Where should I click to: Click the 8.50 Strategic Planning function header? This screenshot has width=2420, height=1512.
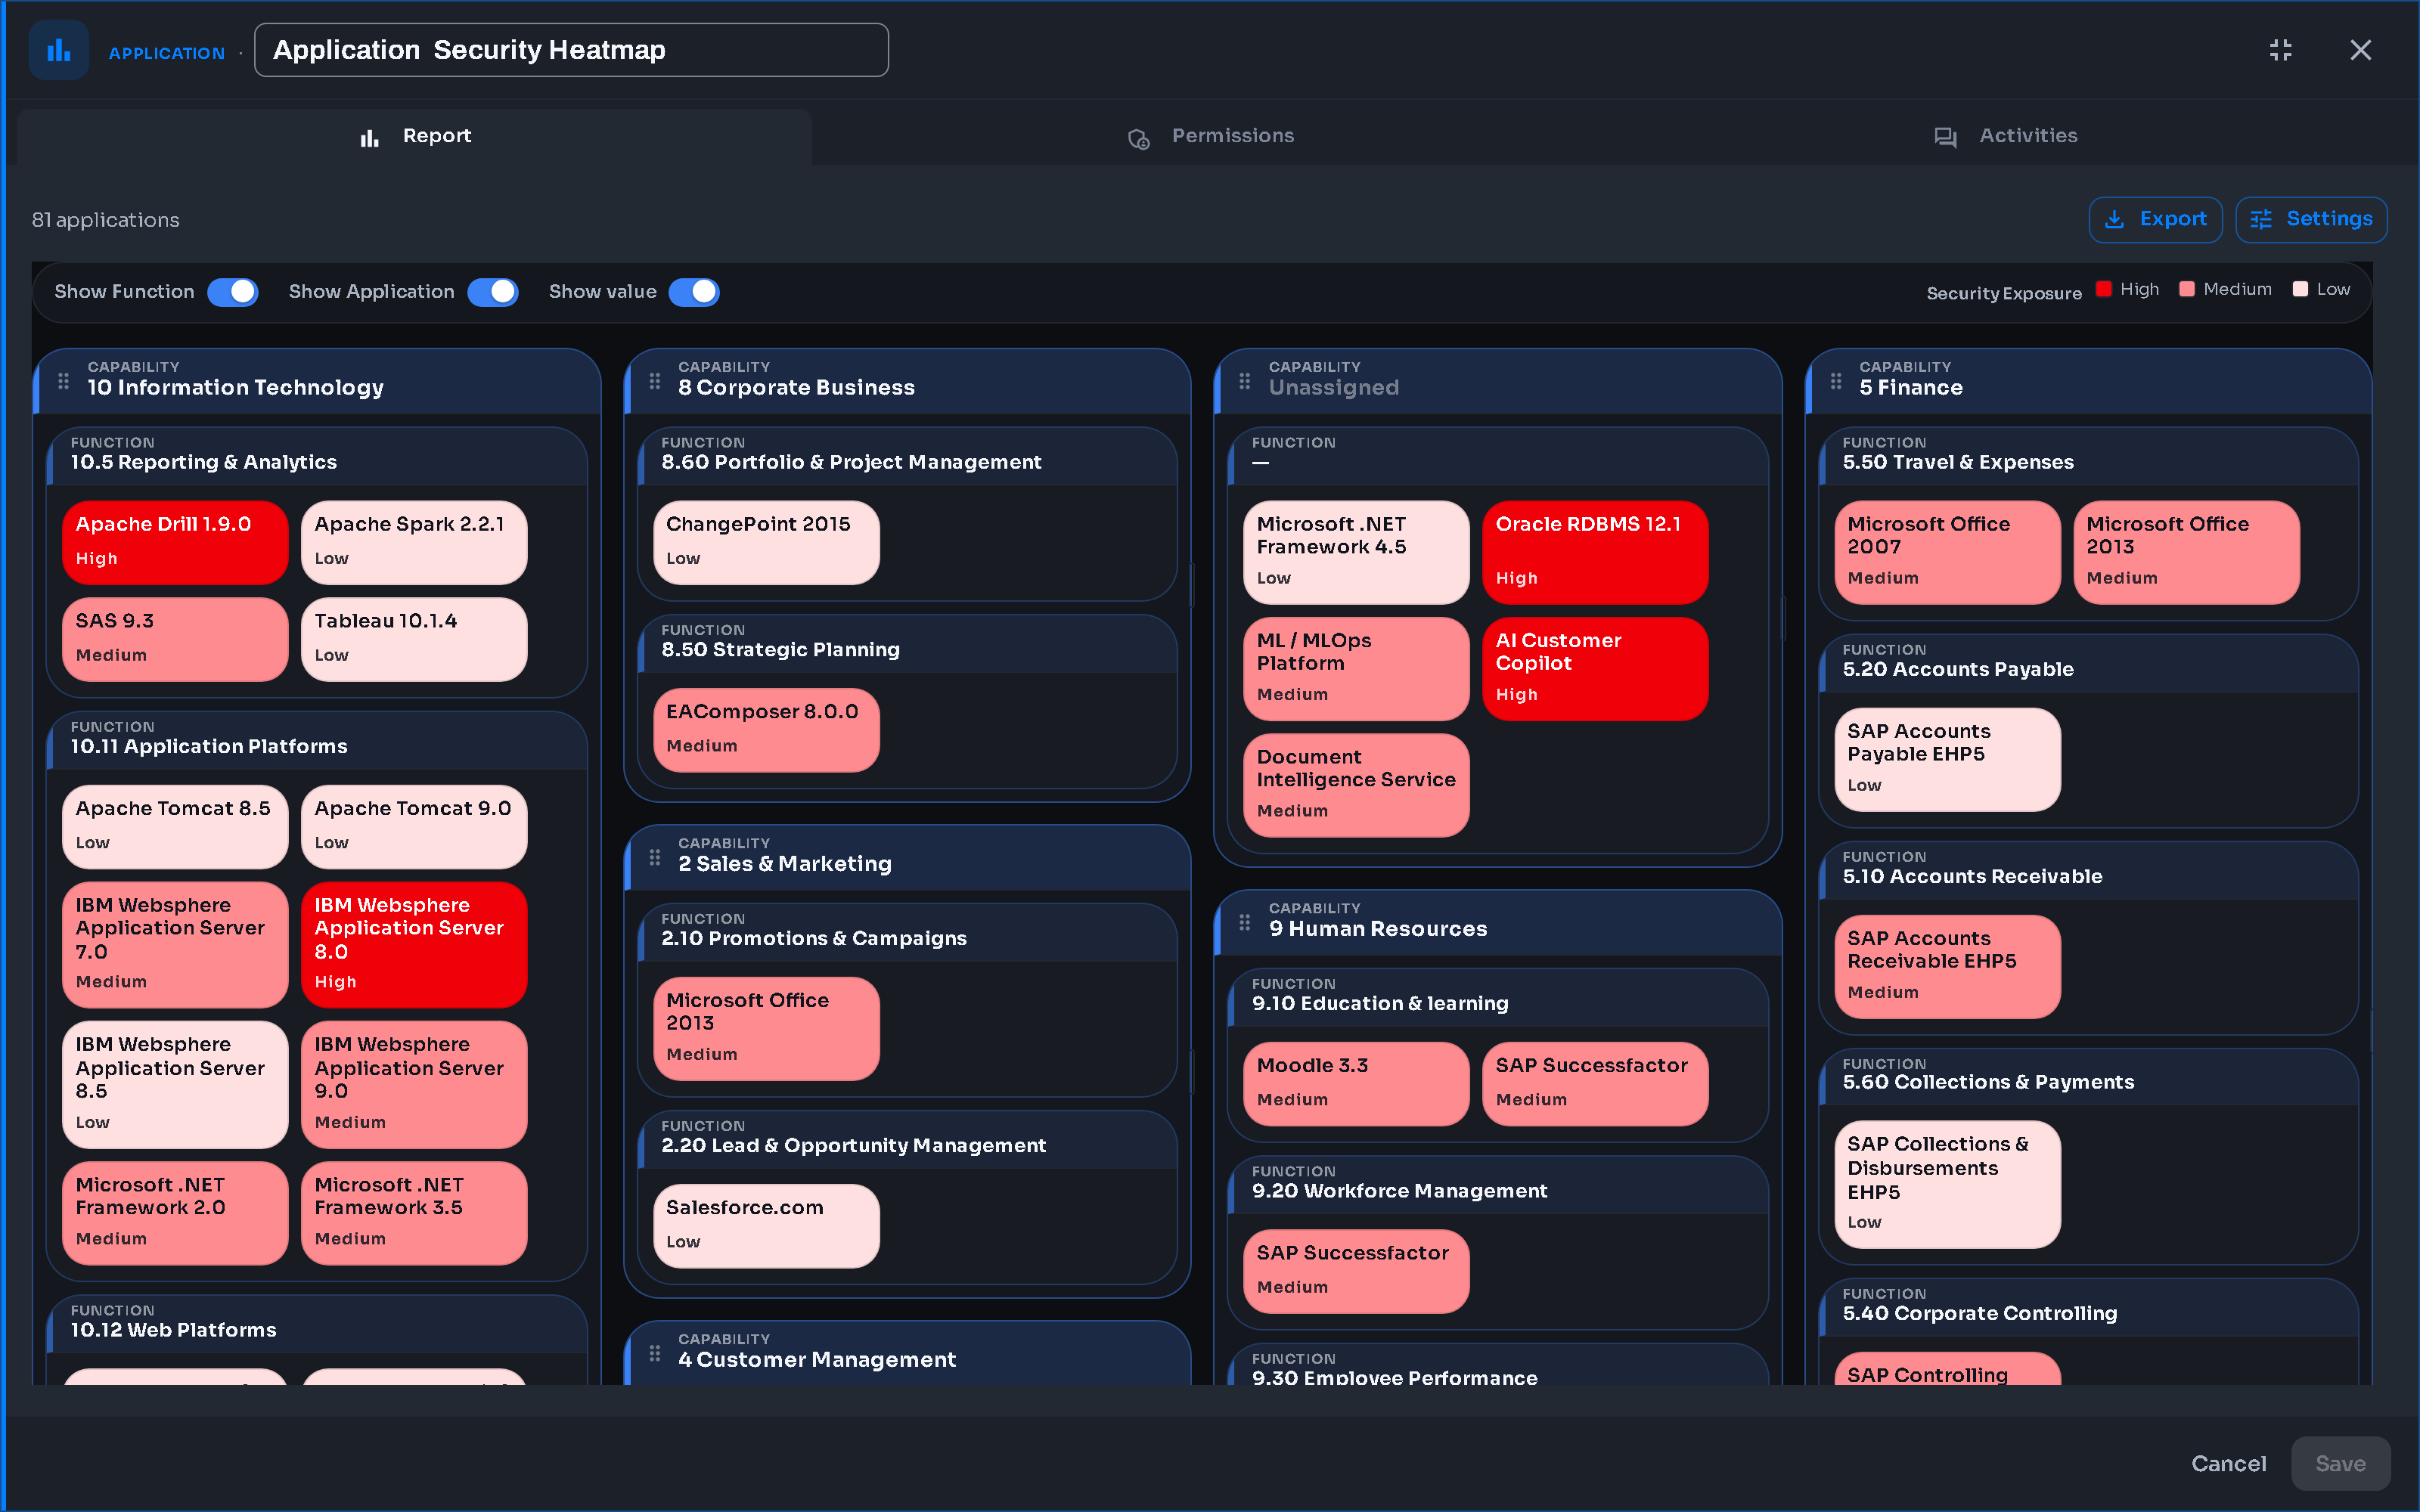point(907,643)
